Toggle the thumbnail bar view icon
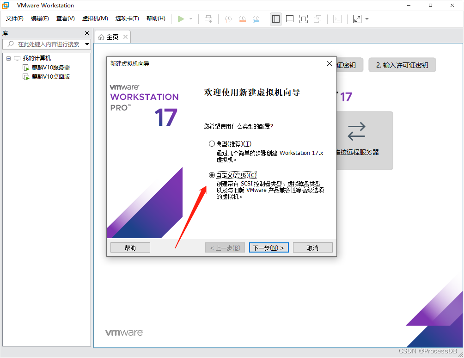 pyautogui.click(x=290, y=19)
